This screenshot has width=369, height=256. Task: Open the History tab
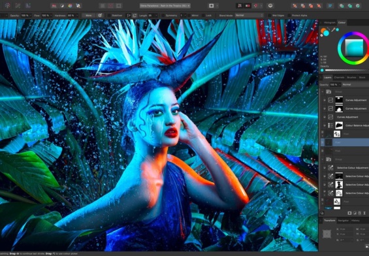point(355,221)
